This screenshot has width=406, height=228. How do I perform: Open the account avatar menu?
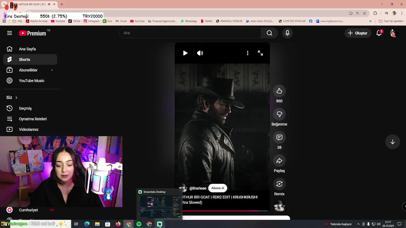393,33
